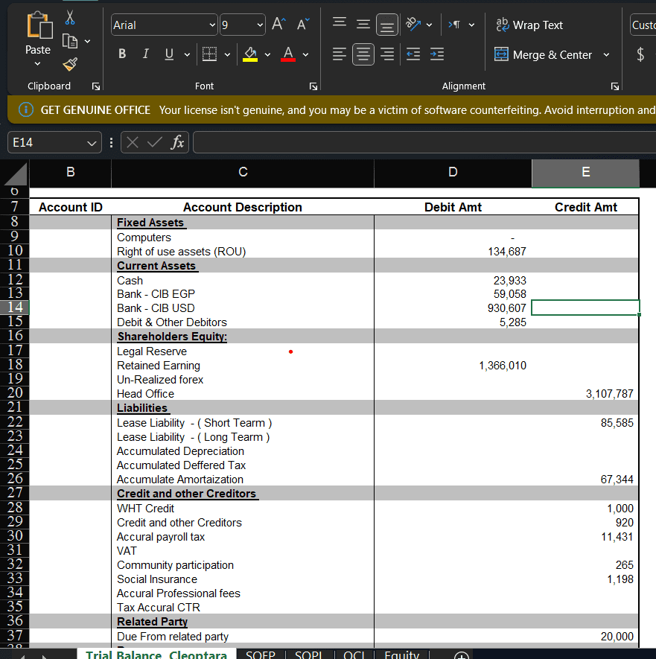The image size is (656, 659).
Task: Open the Equity sheet tab
Action: pyautogui.click(x=402, y=655)
